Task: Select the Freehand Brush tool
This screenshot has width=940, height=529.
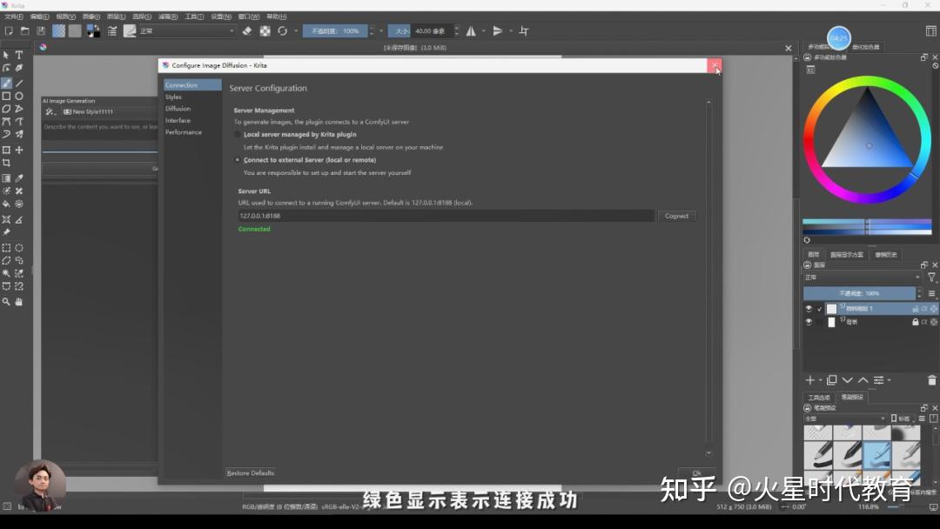Action: [7, 84]
